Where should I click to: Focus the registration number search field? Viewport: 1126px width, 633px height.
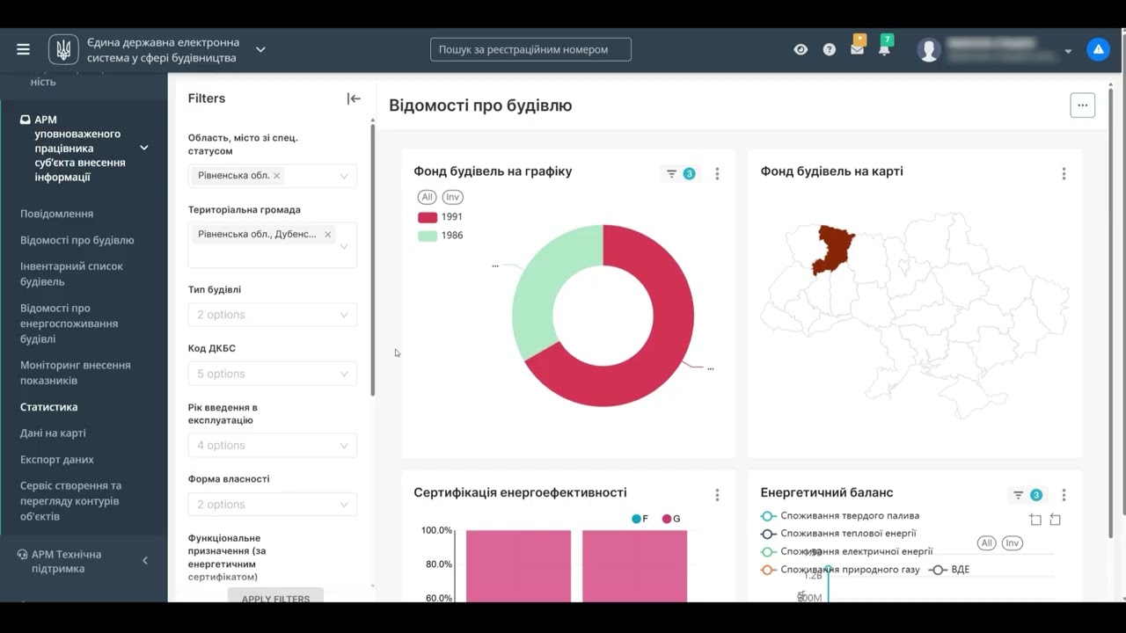(x=530, y=49)
